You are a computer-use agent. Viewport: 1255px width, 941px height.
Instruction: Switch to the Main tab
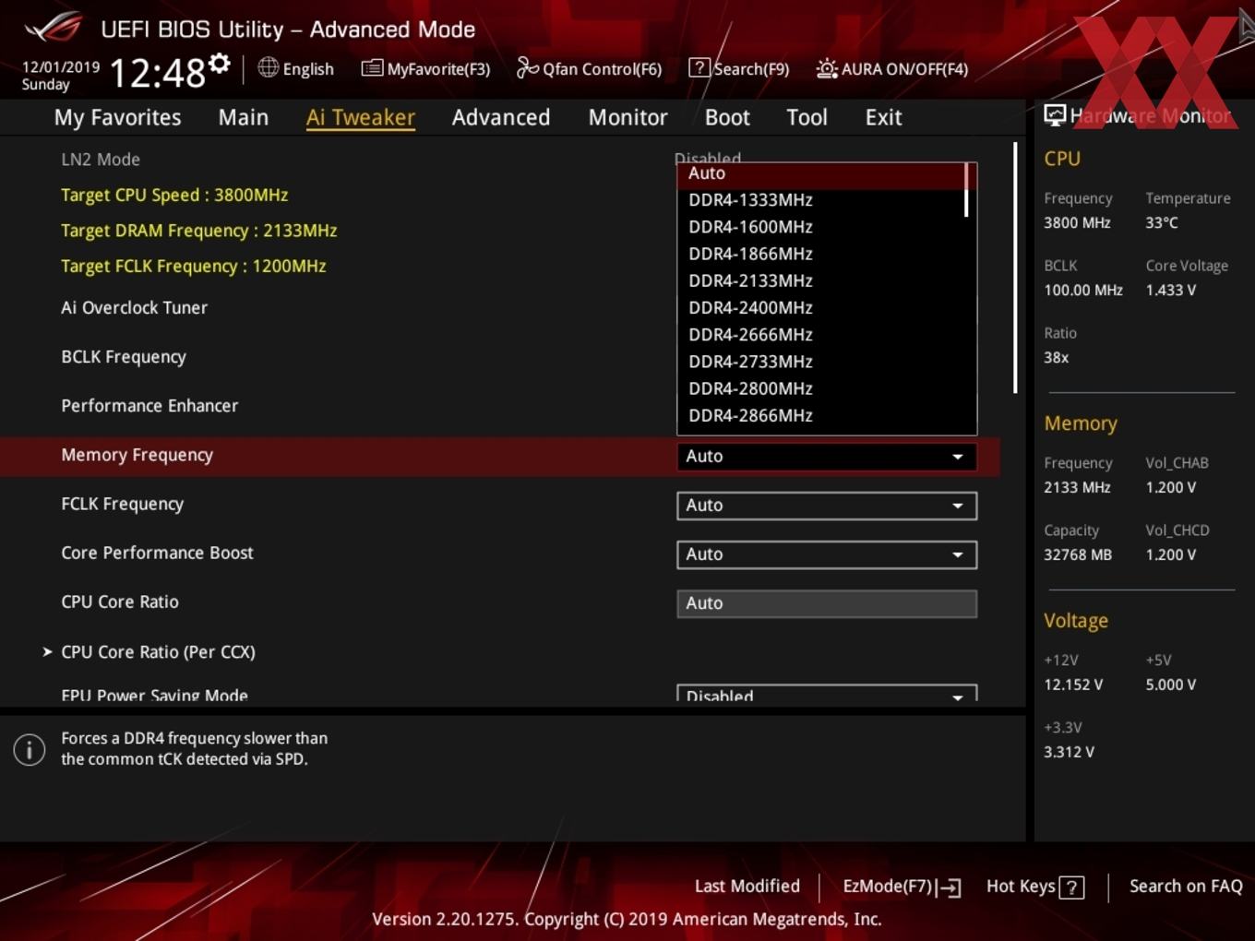coord(244,117)
